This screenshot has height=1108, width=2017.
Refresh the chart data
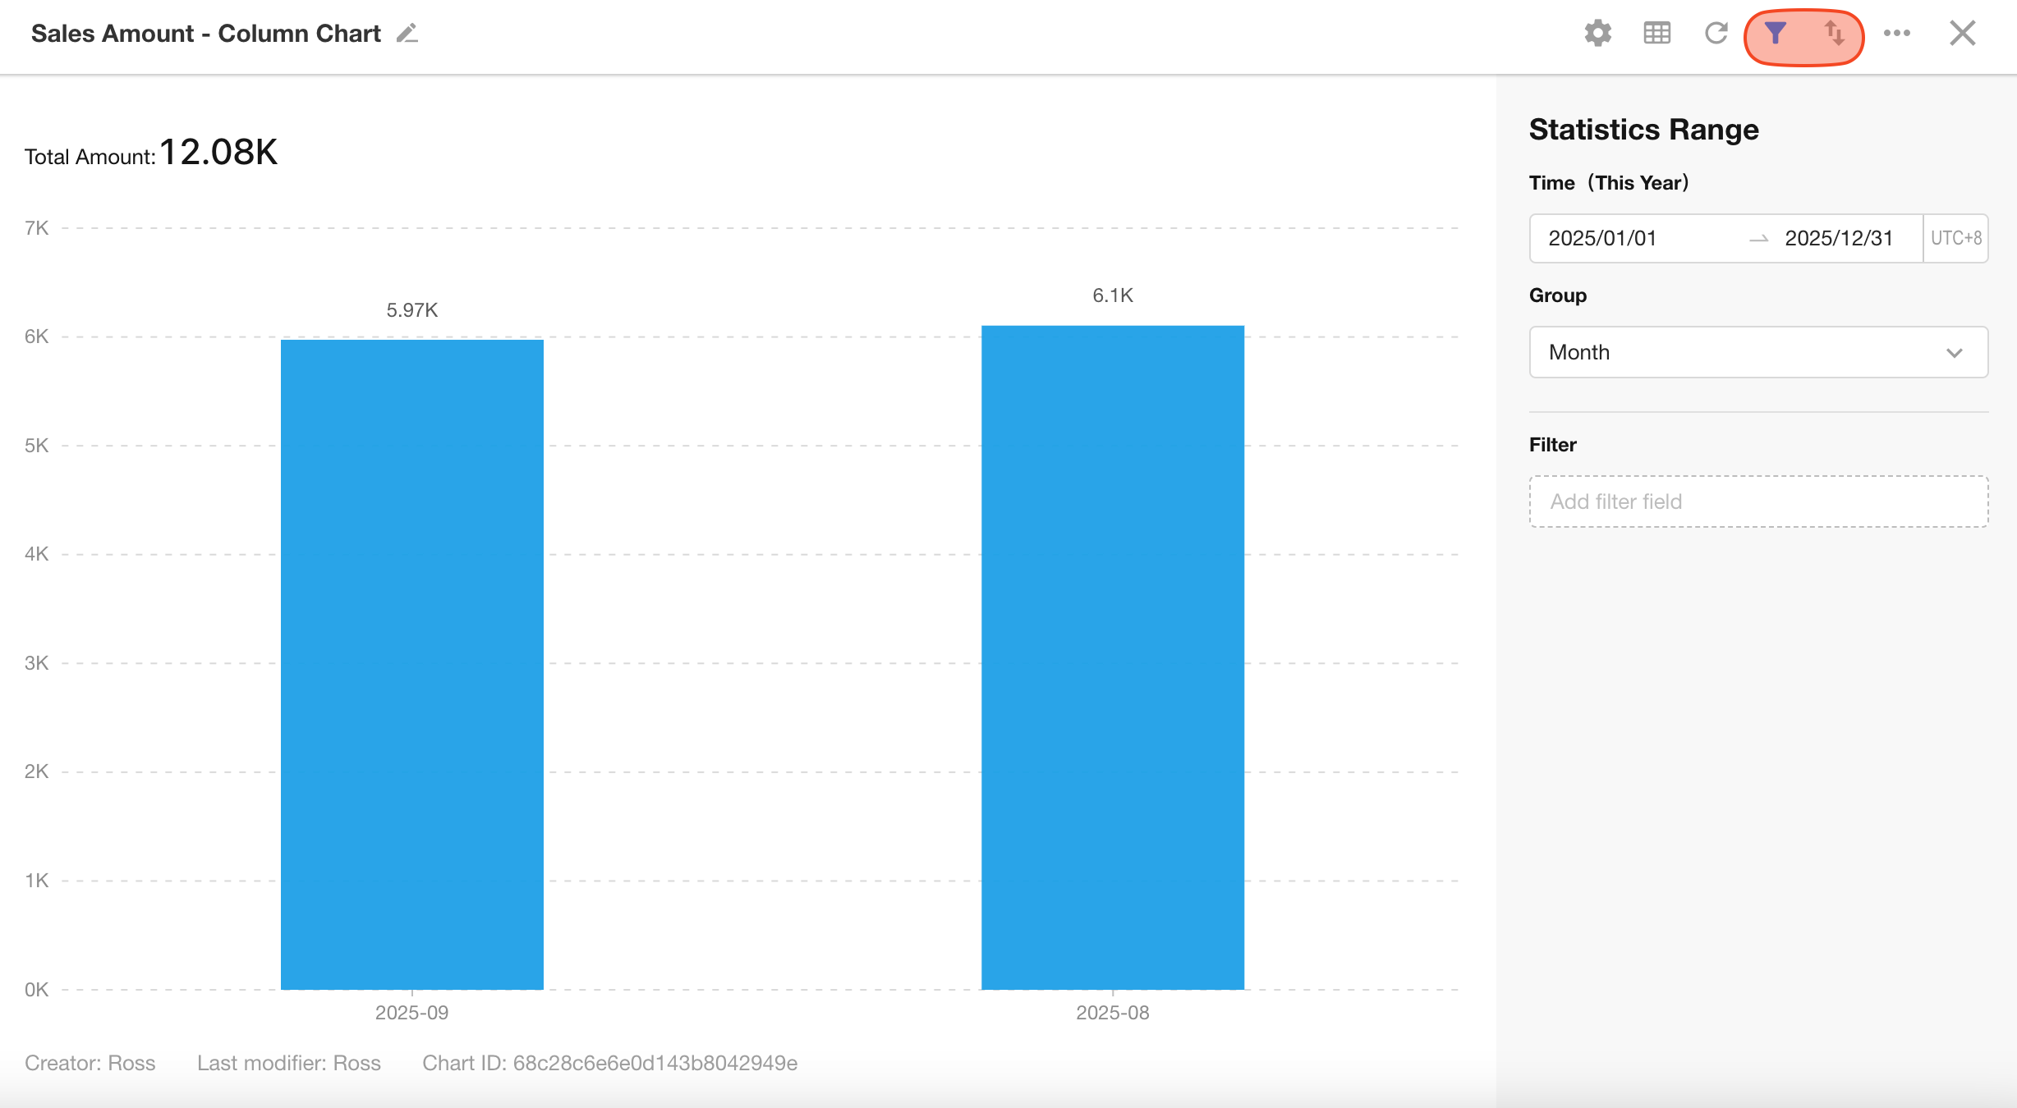1716,34
